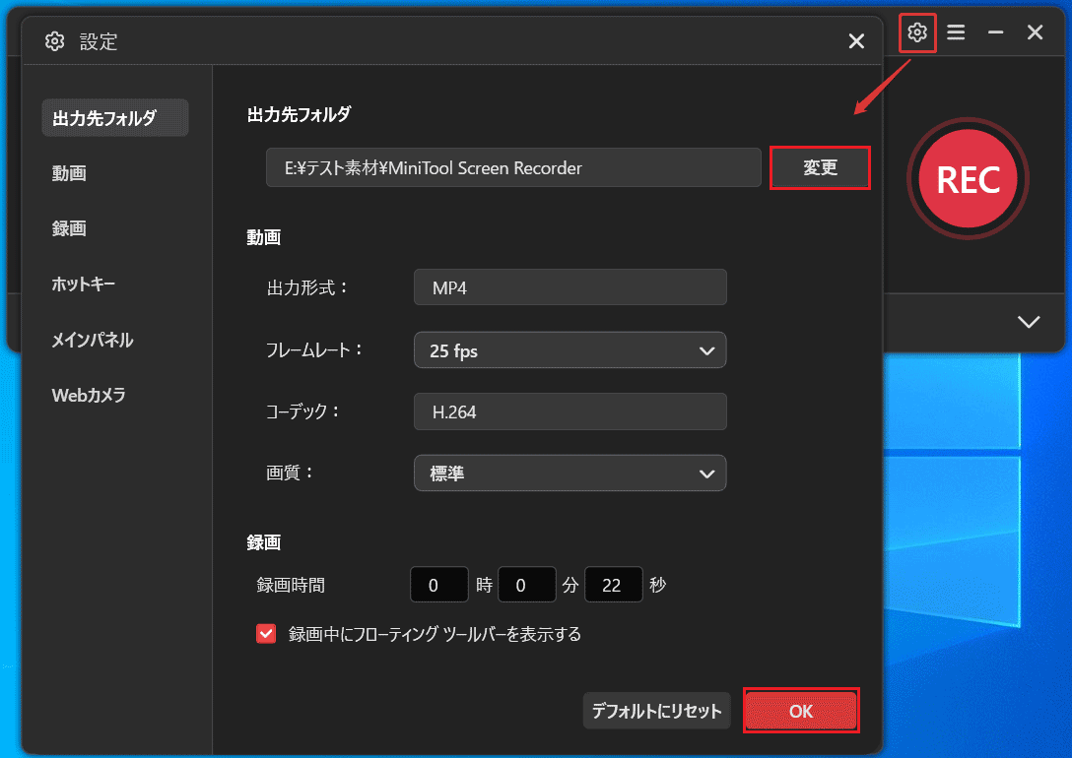
Task: Confirm settings with the OK button
Action: point(800,710)
